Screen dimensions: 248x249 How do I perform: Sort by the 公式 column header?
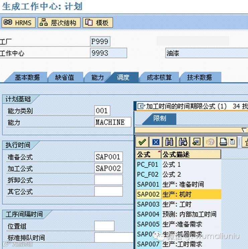[148, 154]
